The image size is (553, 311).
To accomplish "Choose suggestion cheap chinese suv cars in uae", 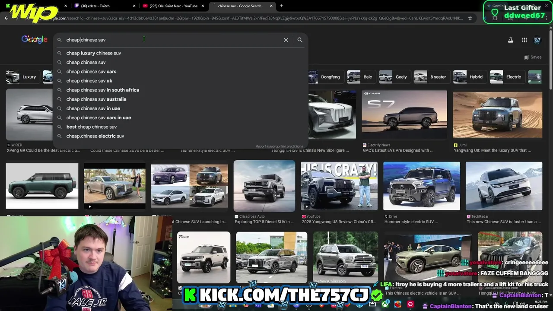I will (x=181, y=117).
